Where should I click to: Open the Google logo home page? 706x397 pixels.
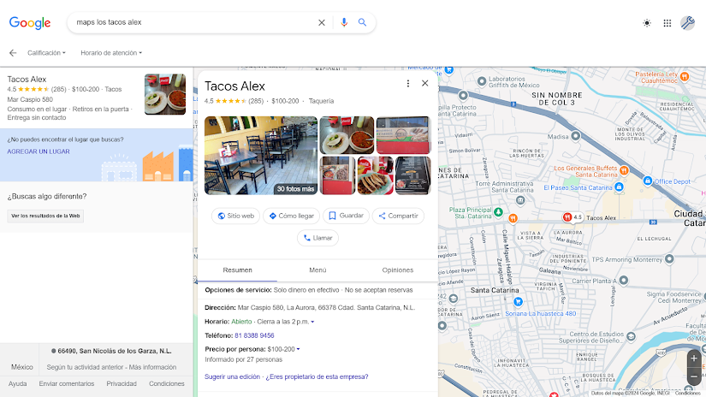[30, 23]
